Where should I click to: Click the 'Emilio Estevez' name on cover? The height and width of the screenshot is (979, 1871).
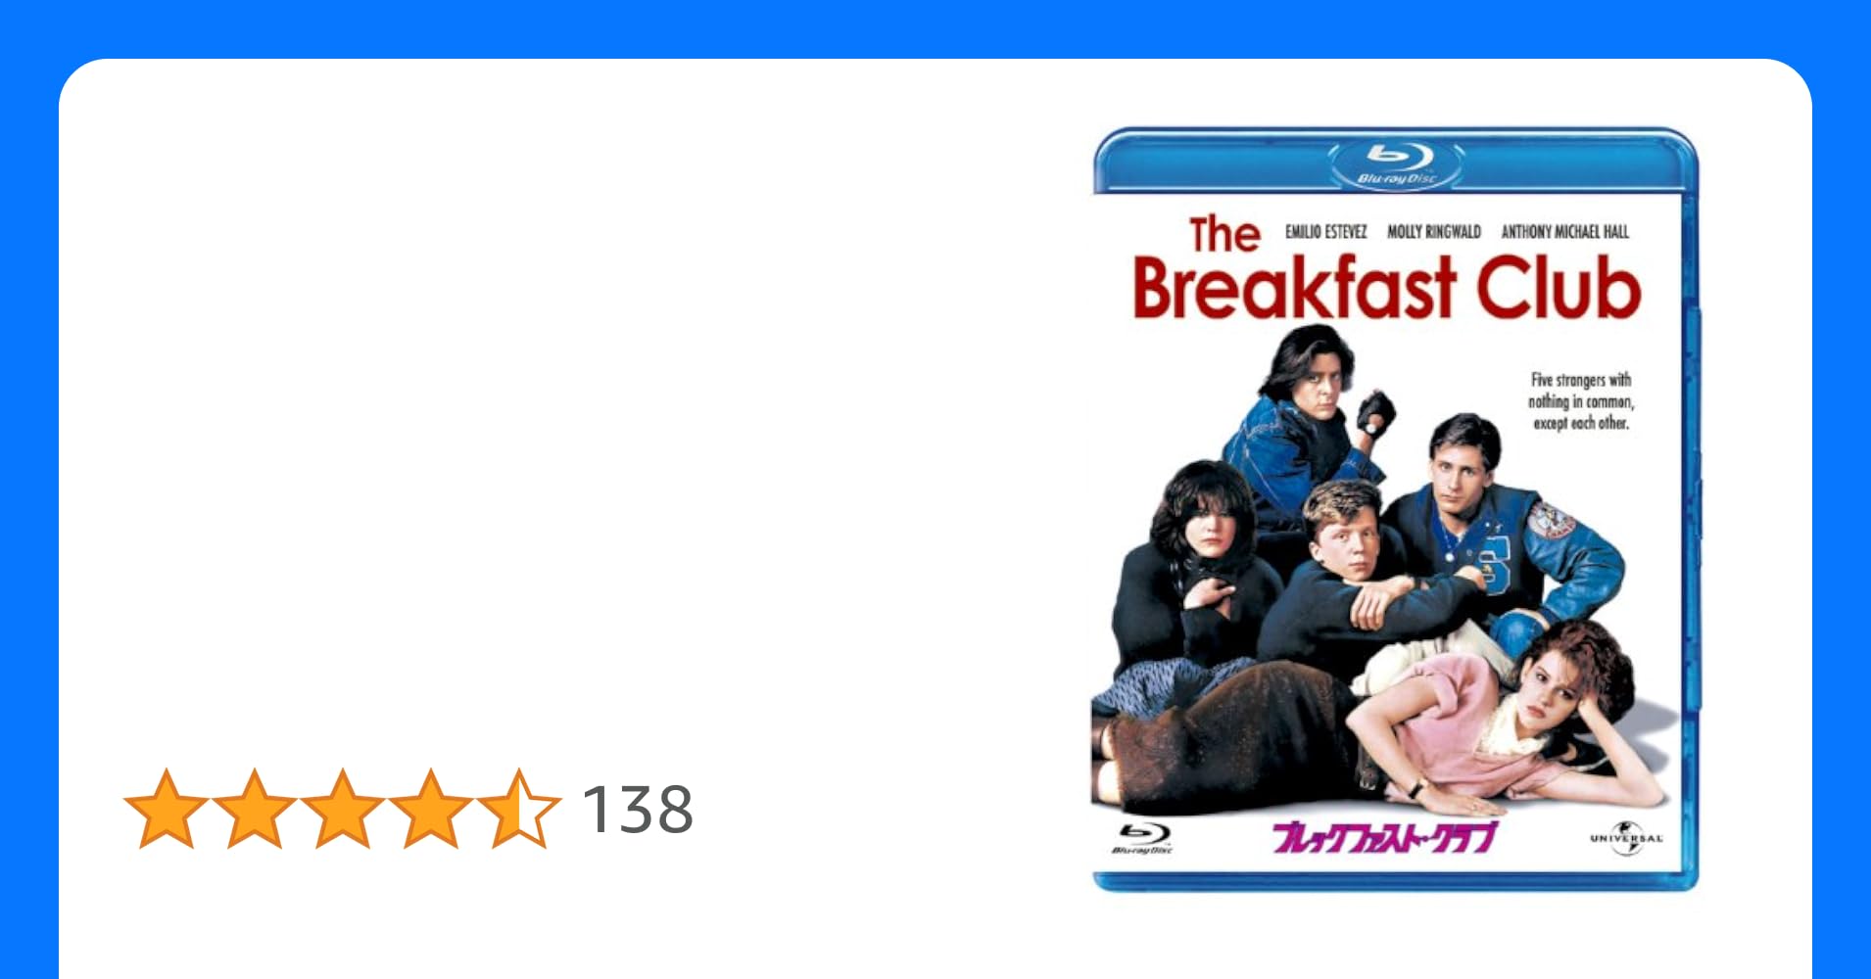(1325, 232)
